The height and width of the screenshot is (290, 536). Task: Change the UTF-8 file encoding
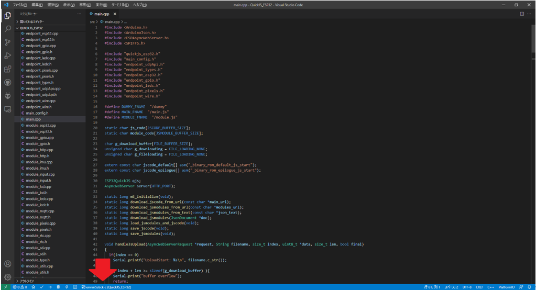tap(467, 287)
